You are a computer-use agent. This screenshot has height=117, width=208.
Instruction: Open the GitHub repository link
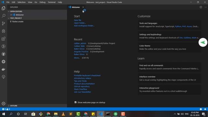(x=82, y=86)
